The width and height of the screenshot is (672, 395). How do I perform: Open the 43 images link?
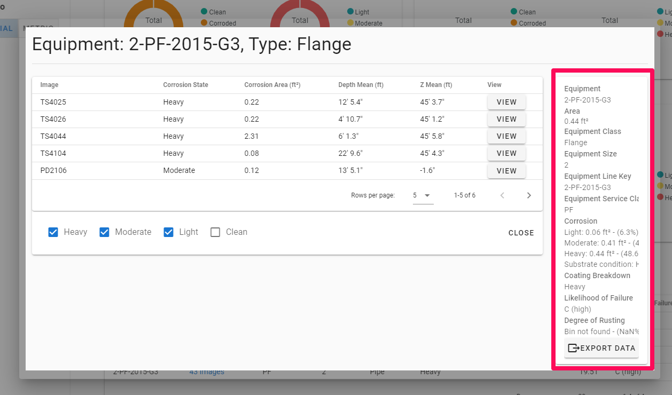207,372
